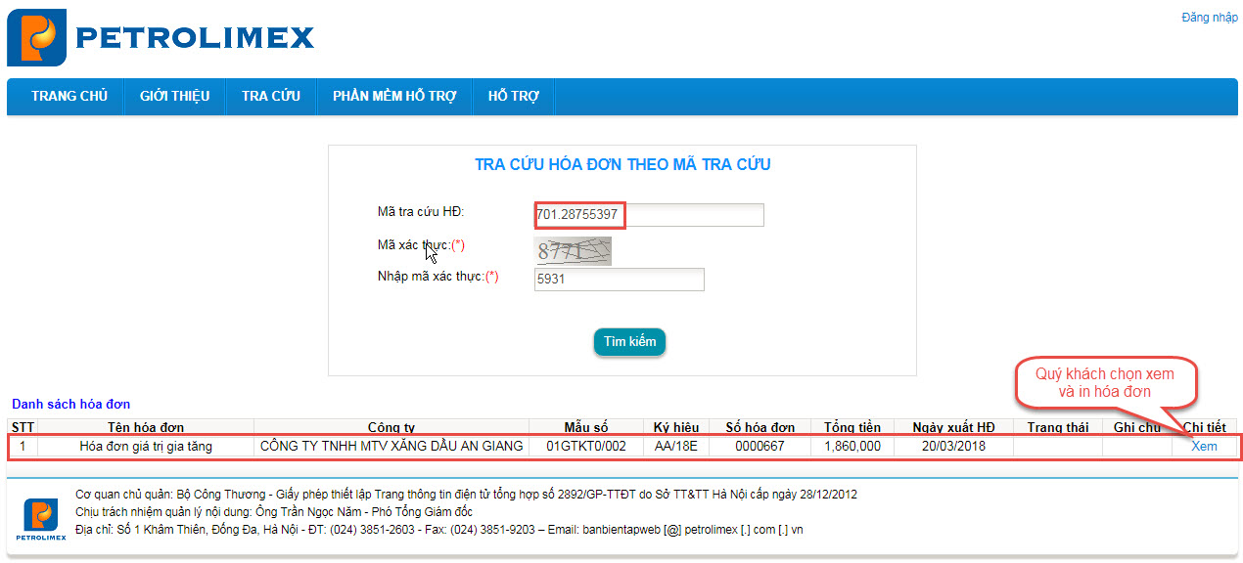
Task: Click the footer line starting Cơ quan chủ quản
Action: (x=466, y=495)
